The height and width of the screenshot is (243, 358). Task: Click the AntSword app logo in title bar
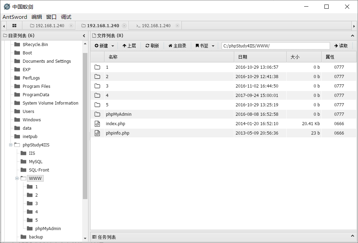tap(7, 7)
